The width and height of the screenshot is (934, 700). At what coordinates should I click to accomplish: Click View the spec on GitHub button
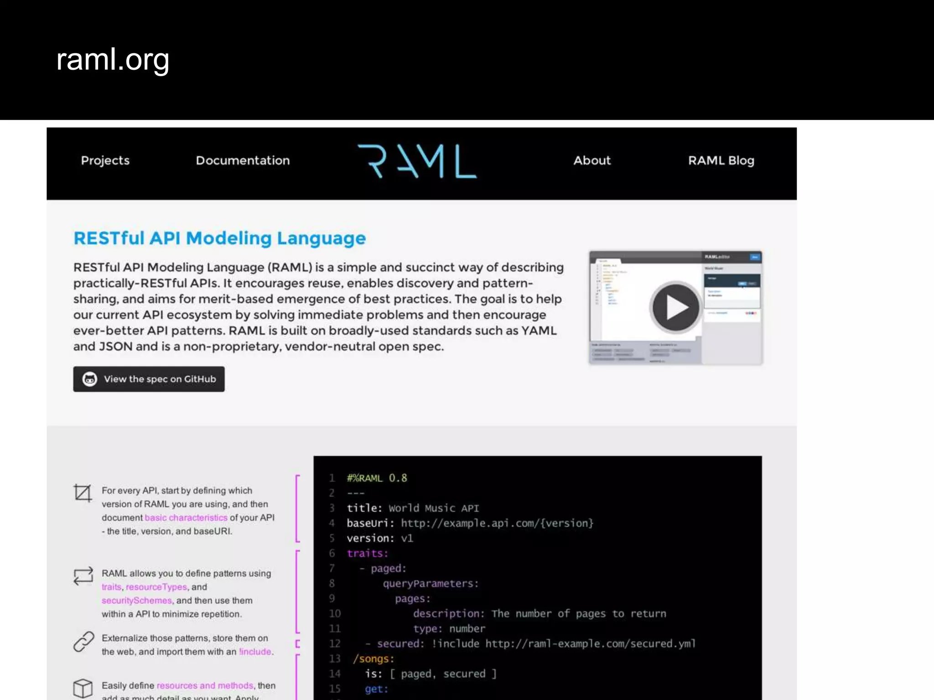(149, 379)
